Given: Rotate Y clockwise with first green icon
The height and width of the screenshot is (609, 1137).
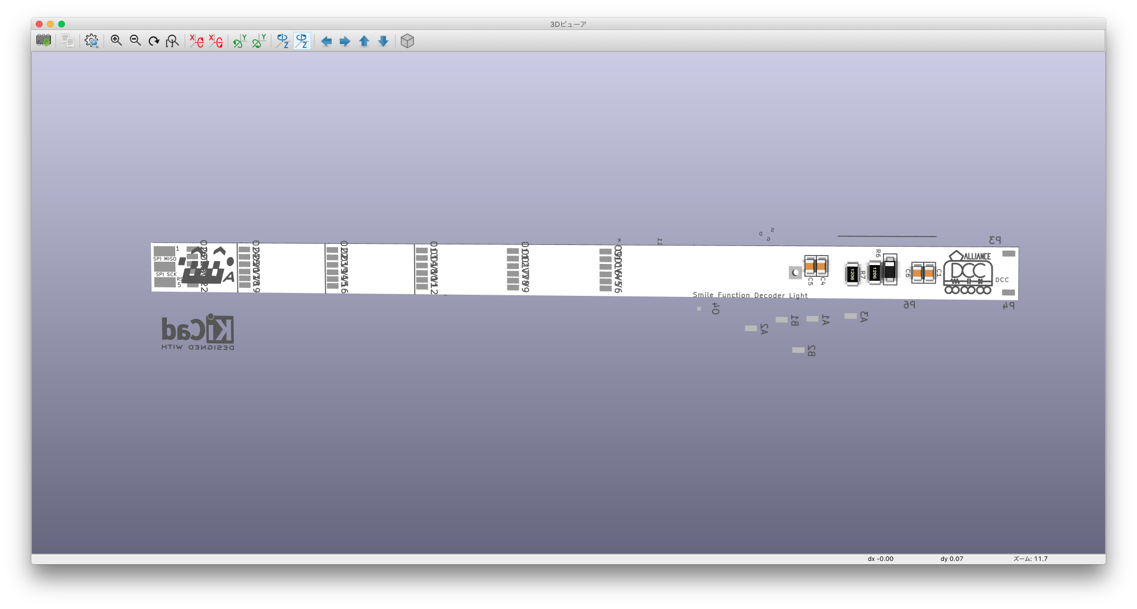Looking at the screenshot, I should point(239,41).
